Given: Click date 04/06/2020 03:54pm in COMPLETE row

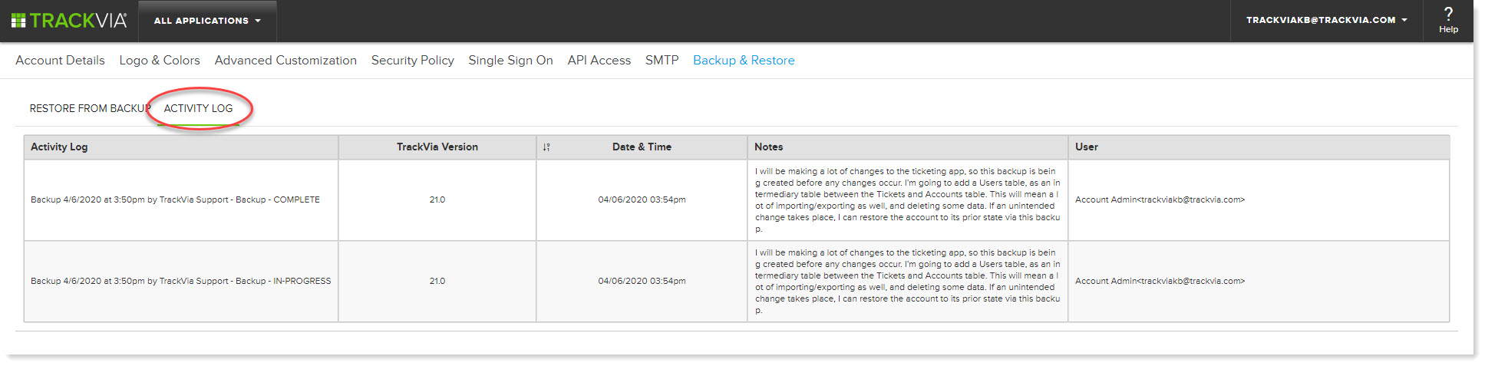Looking at the screenshot, I should (642, 199).
